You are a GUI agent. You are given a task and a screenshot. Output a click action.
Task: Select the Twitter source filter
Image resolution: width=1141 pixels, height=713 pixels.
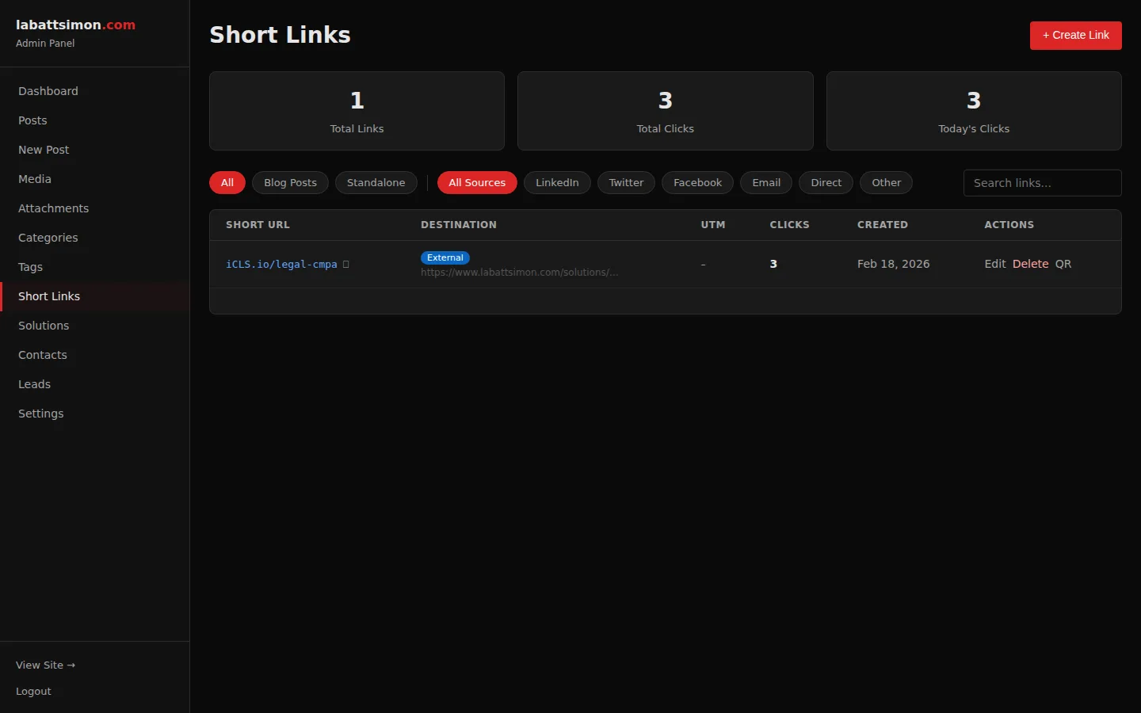(x=626, y=182)
